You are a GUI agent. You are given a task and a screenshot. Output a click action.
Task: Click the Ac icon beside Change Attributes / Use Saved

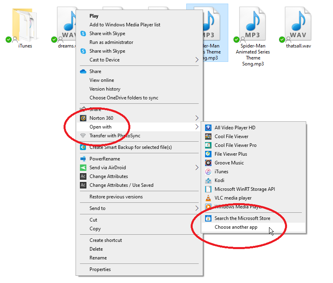(83, 185)
